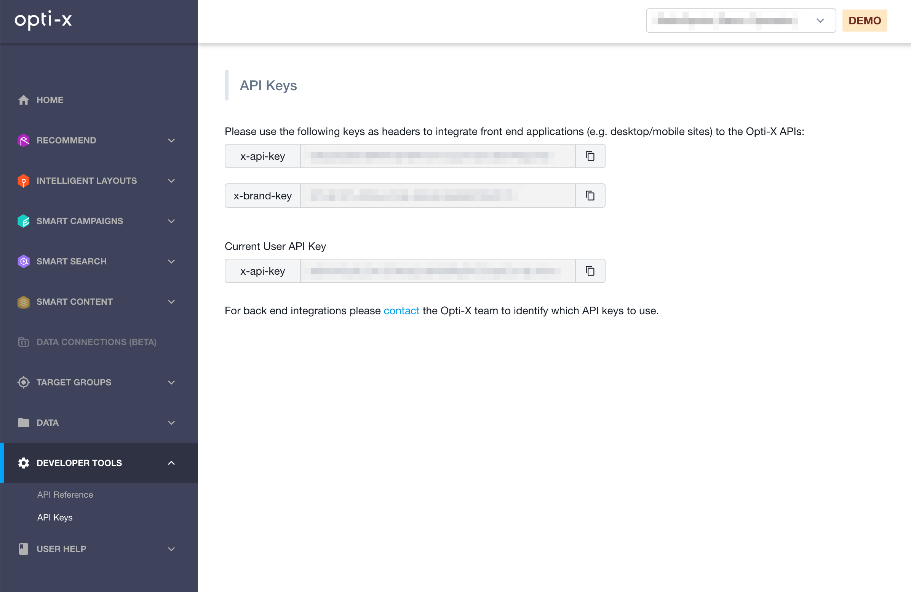
Task: Click the Developer Tools gear icon
Action: click(x=23, y=463)
